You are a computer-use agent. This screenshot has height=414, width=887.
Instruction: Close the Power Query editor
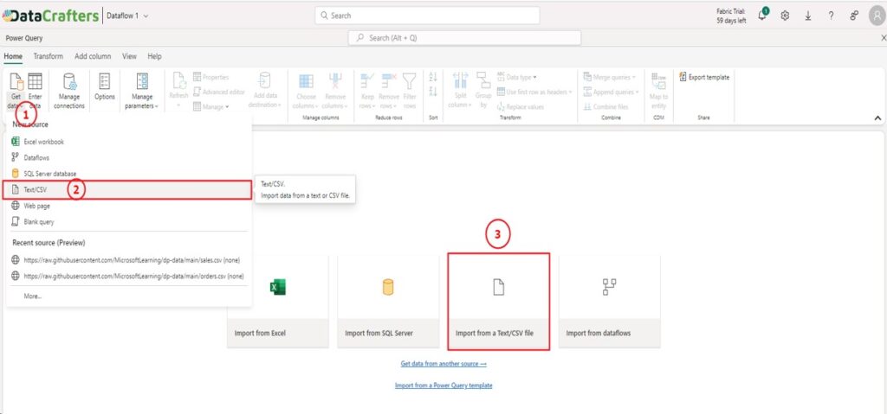884,38
